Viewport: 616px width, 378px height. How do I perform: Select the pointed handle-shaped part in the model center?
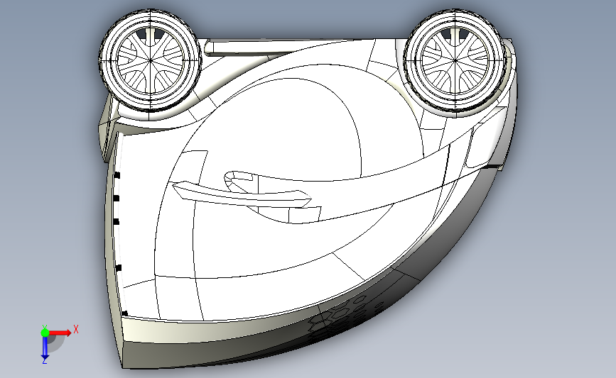click(242, 195)
